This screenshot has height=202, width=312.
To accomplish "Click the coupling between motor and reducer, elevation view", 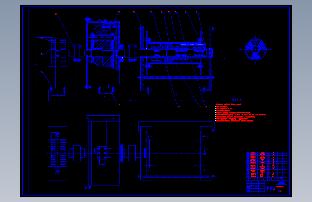I will (77, 53).
